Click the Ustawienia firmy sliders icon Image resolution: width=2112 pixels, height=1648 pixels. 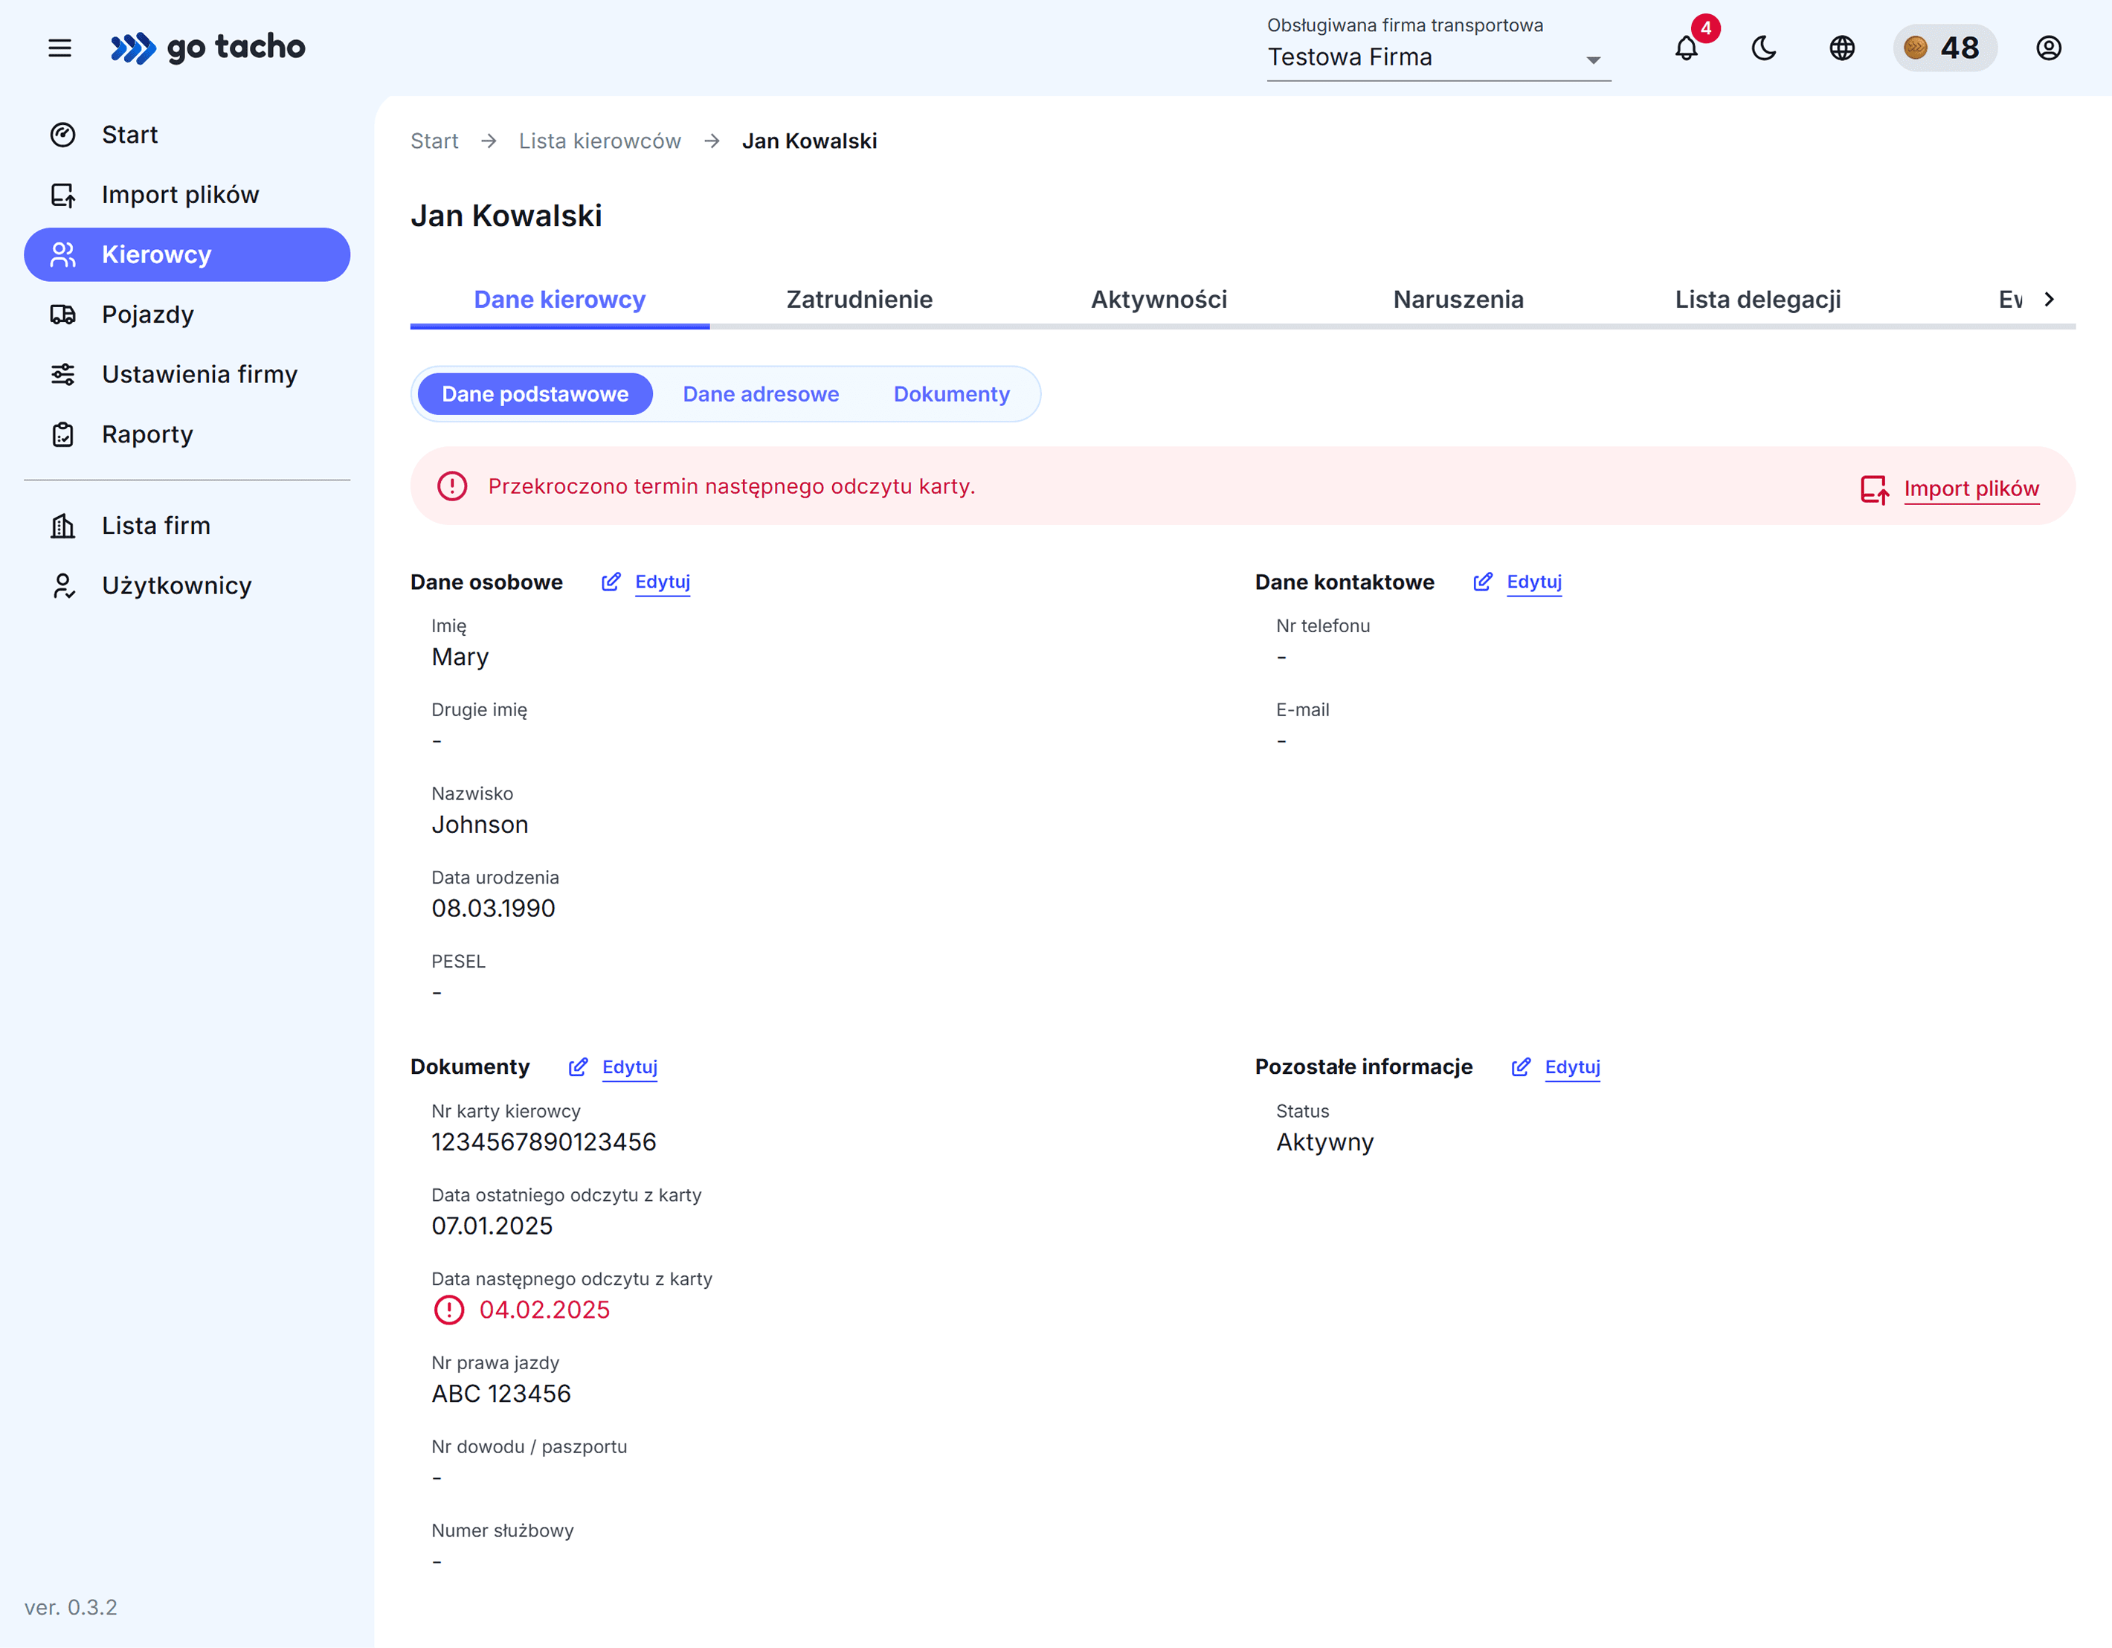(63, 374)
